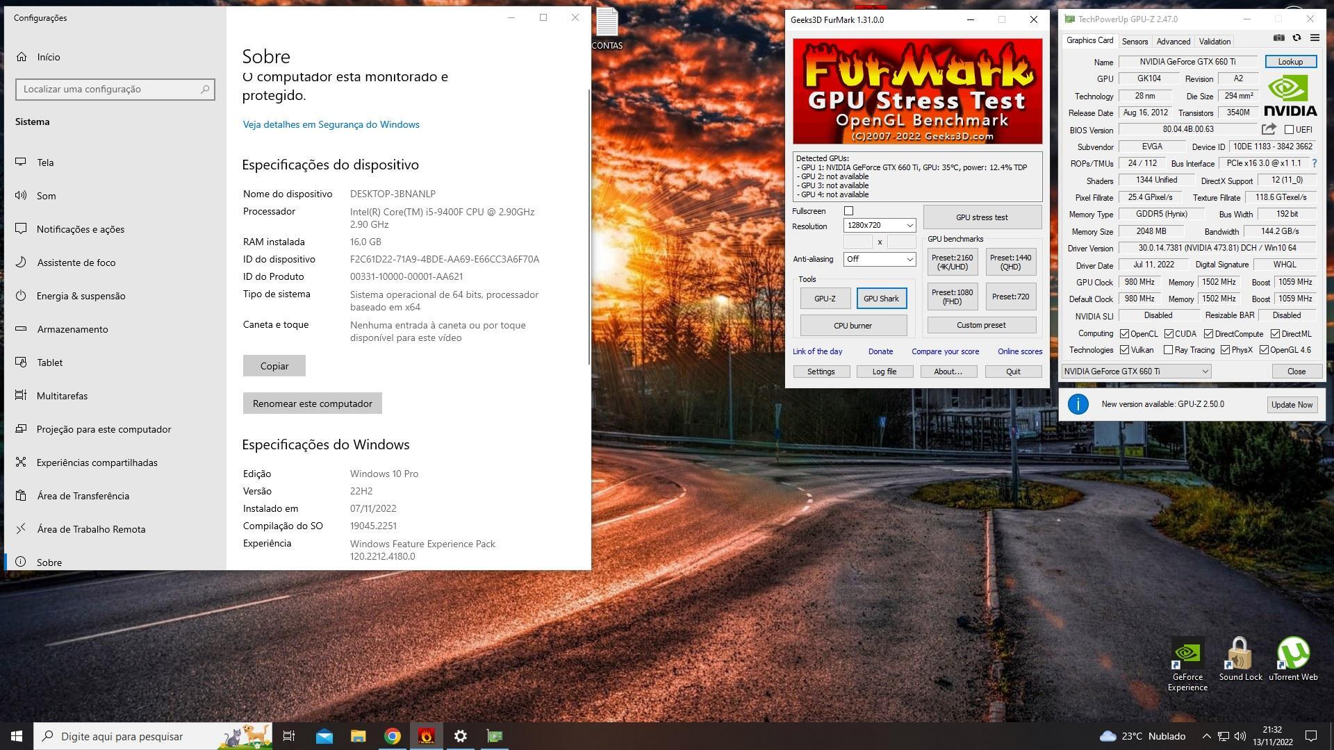Open the Sound Lock desktop shortcut
1334x750 pixels.
point(1240,660)
